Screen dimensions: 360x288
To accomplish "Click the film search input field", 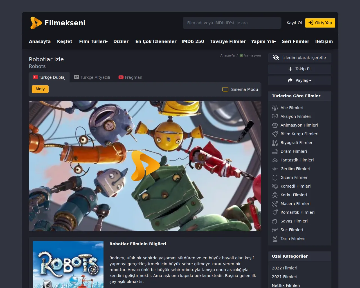I will (x=232, y=23).
